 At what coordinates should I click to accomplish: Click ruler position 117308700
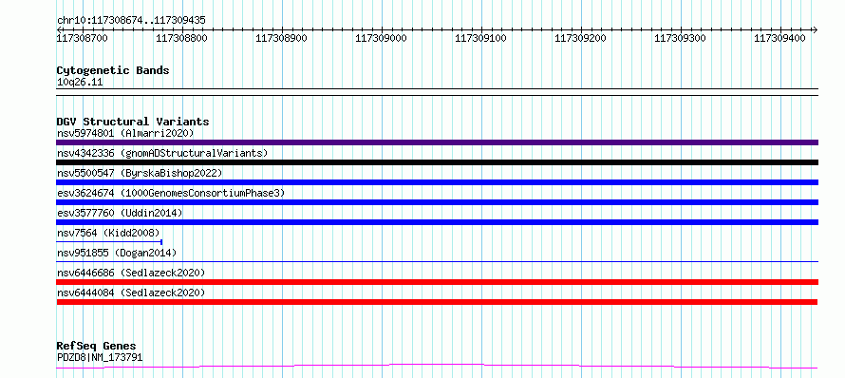(x=83, y=38)
